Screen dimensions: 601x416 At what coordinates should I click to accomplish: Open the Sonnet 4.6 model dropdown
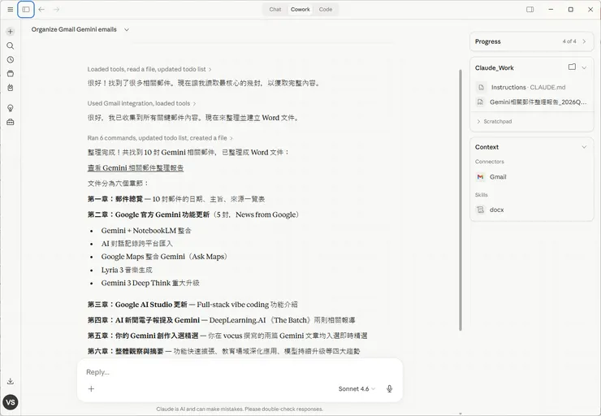point(357,388)
